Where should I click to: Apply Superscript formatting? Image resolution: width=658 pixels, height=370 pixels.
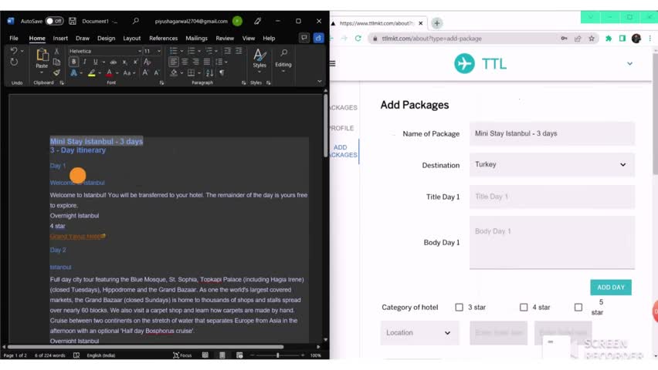click(135, 62)
